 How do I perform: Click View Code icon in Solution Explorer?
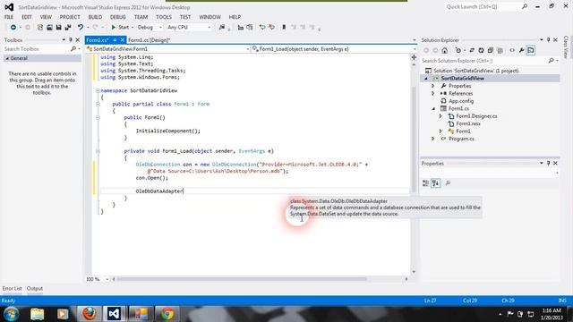pyautogui.click(x=512, y=50)
